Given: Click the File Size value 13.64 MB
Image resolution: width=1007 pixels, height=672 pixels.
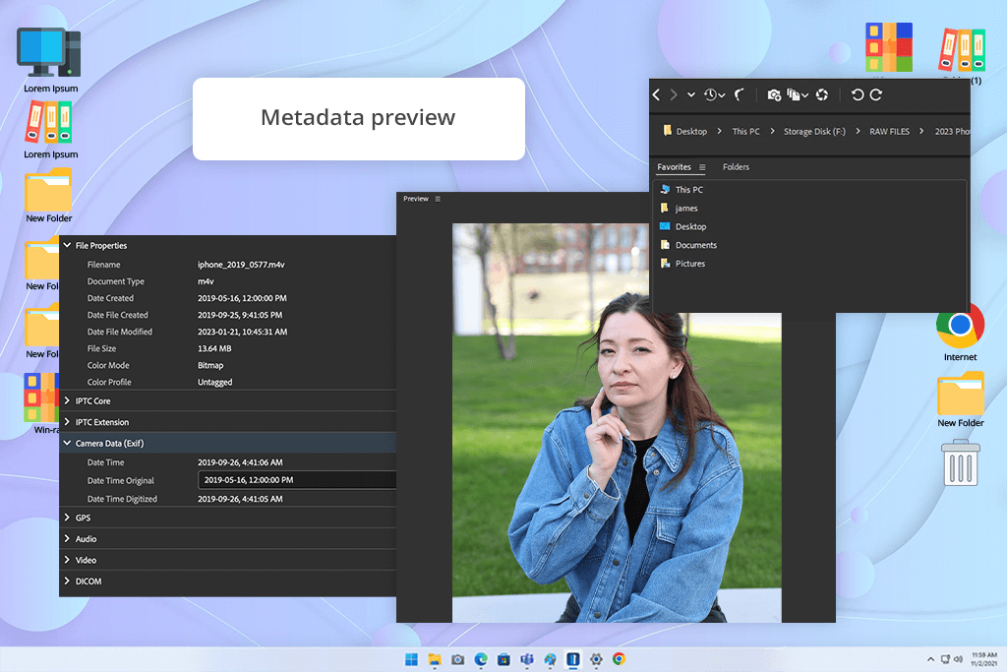Looking at the screenshot, I should coord(214,349).
